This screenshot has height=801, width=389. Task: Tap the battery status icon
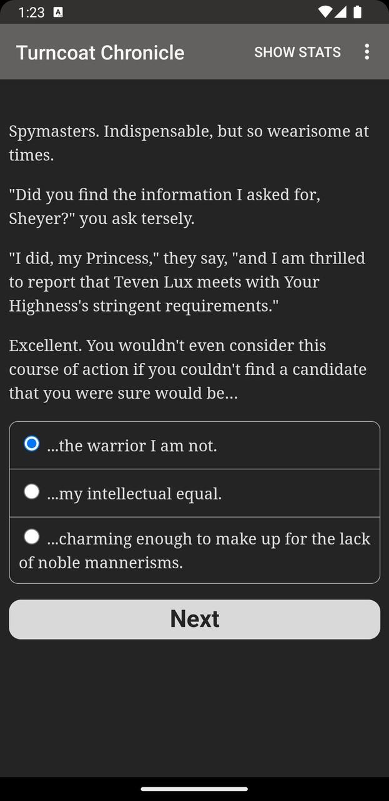pos(358,12)
